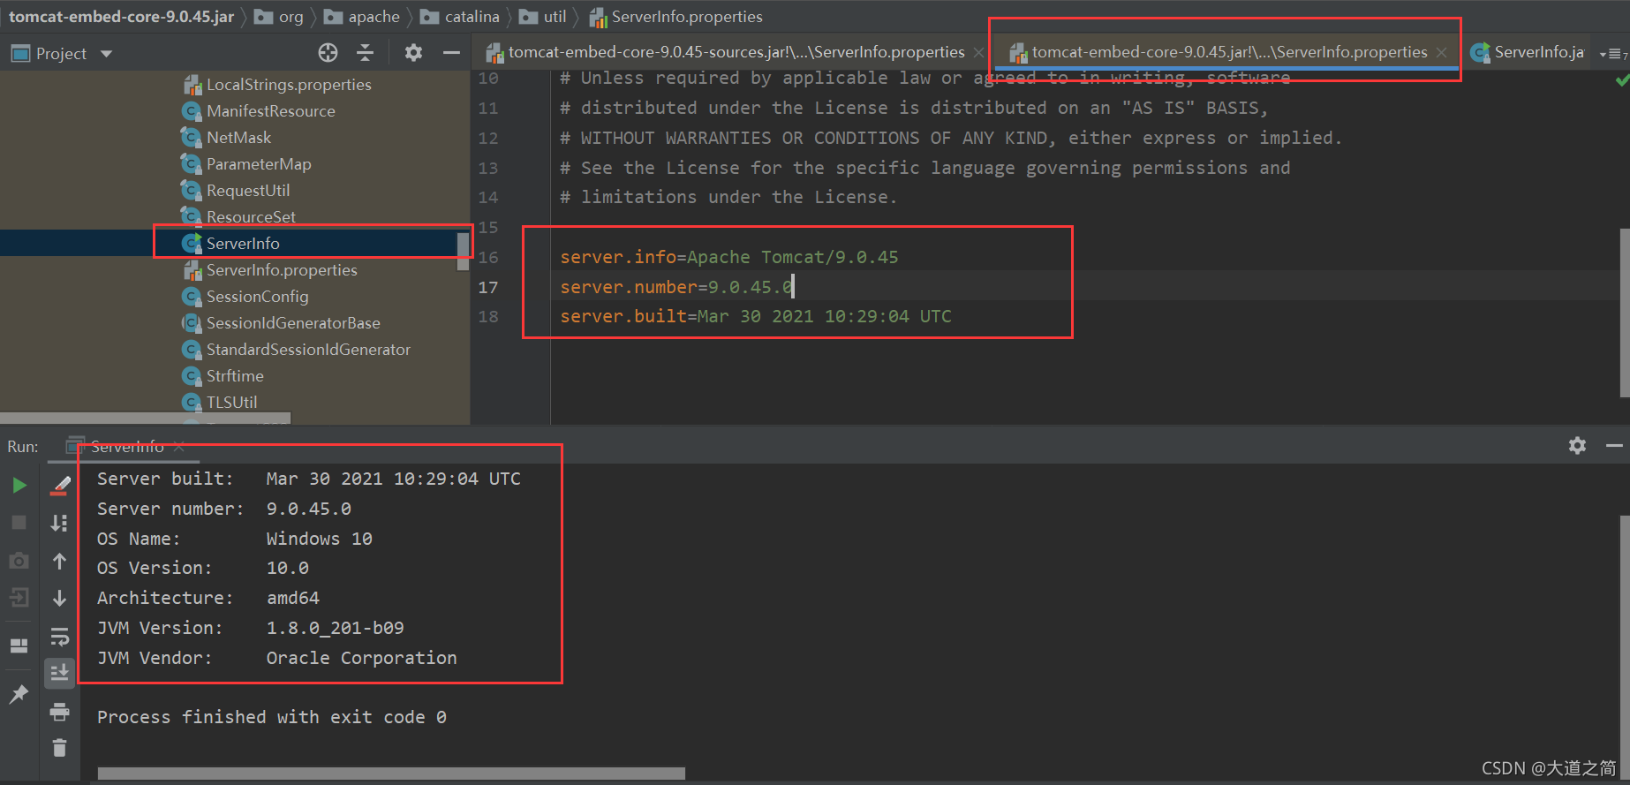Click the catalina breadcrumb folder

click(x=460, y=17)
